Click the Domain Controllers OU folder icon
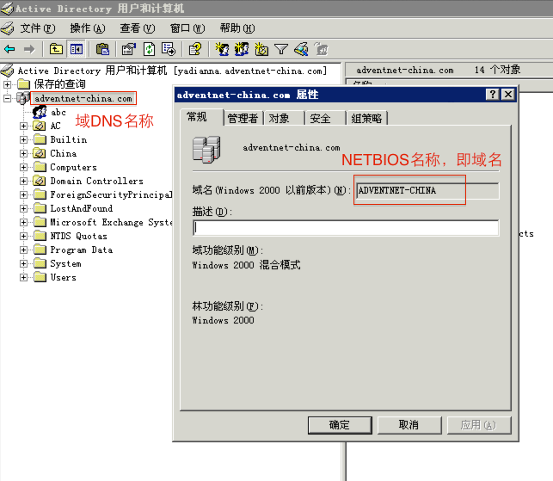The image size is (553, 481). pyautogui.click(x=40, y=181)
